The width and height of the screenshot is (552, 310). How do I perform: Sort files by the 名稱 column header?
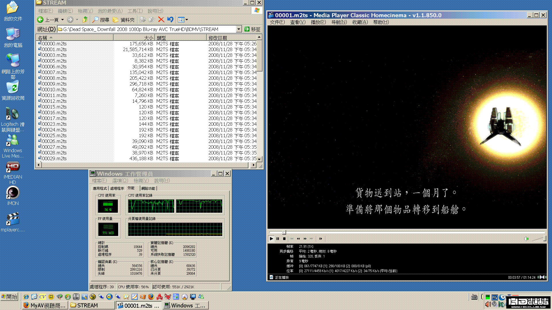click(75, 38)
